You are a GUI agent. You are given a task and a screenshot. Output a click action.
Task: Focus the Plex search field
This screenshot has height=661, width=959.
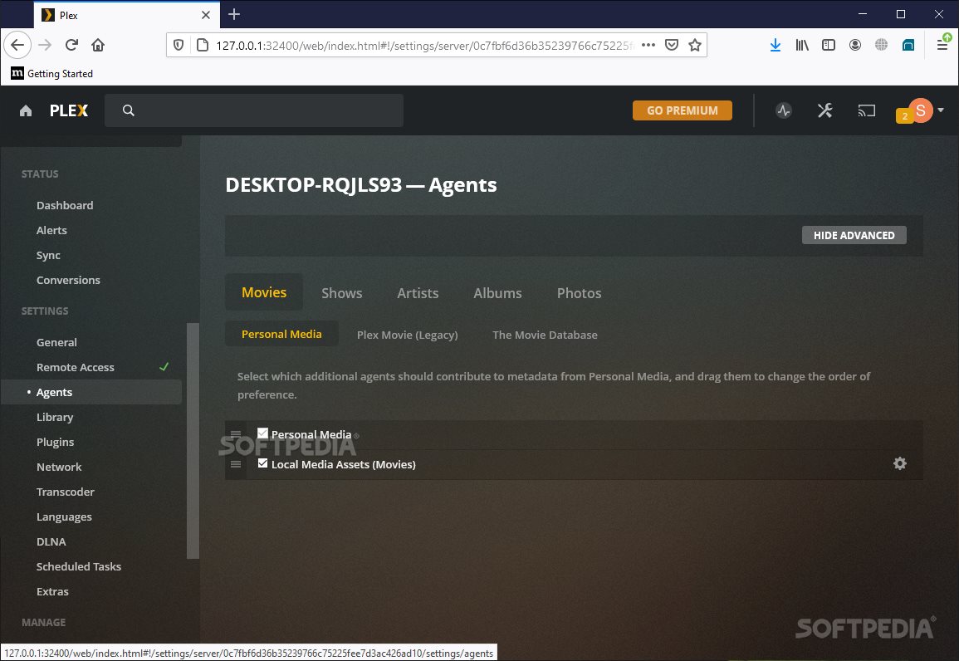(x=254, y=110)
